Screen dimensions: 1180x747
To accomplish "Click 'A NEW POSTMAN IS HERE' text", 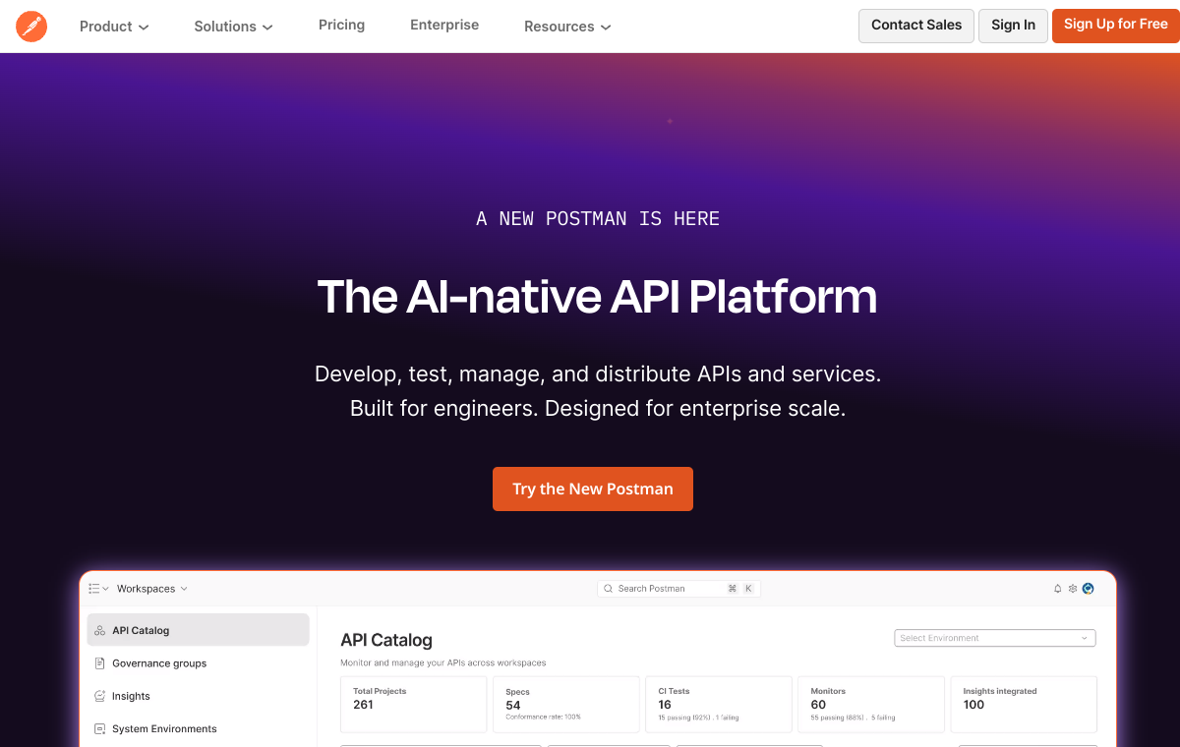I will pos(598,218).
